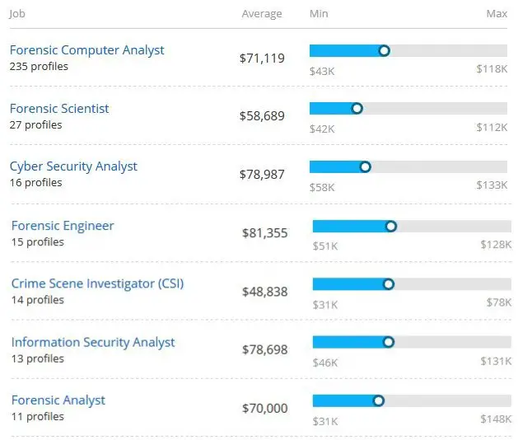The width and height of the screenshot is (518, 440).
Task: Open the Forensic Analyst job link
Action: 58,400
